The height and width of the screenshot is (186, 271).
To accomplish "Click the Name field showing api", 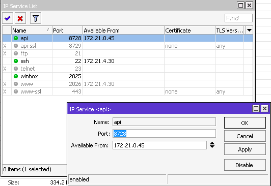I will (164, 122).
